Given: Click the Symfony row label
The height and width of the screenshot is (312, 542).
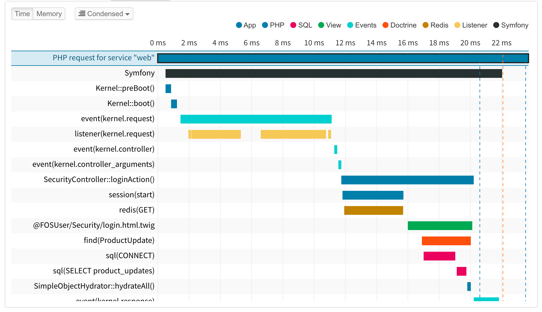Looking at the screenshot, I should coord(139,73).
